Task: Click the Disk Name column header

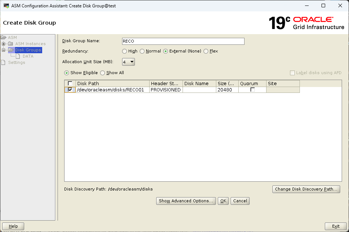Action: point(199,84)
